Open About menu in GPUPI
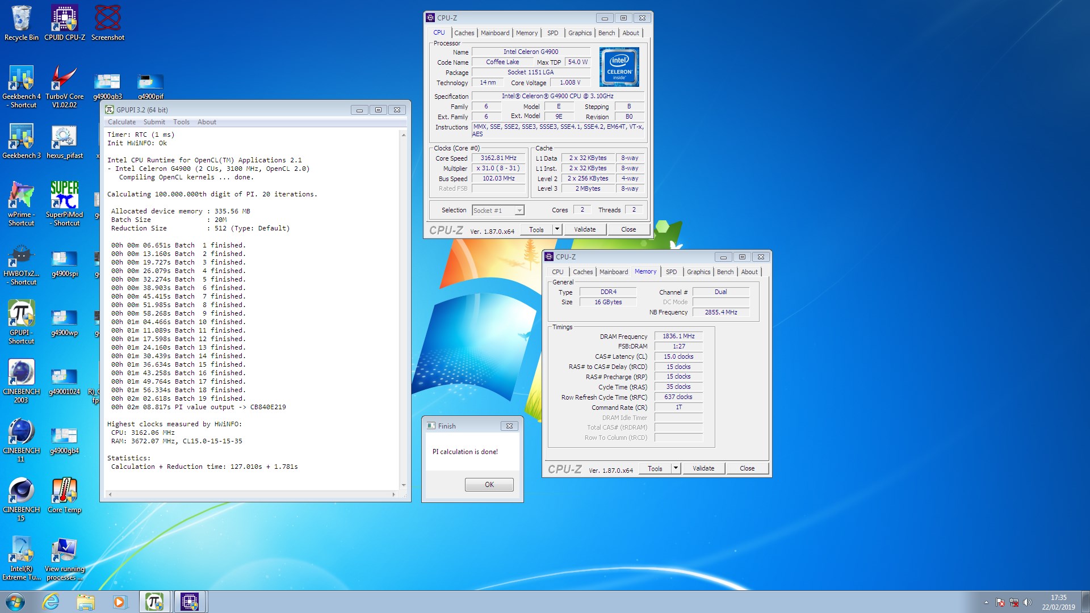Image resolution: width=1090 pixels, height=613 pixels. pyautogui.click(x=207, y=122)
